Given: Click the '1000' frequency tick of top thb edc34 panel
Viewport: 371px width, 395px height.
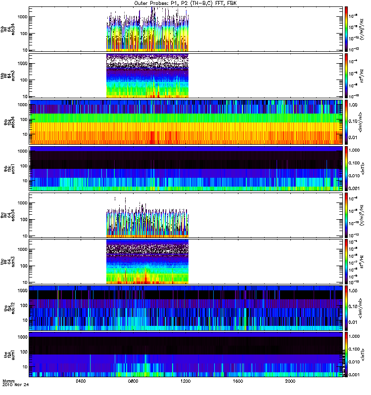Looking at the screenshot, I should click(x=22, y=17).
